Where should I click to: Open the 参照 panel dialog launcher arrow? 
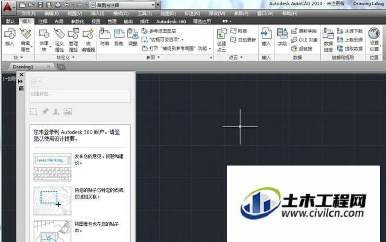tap(210, 58)
